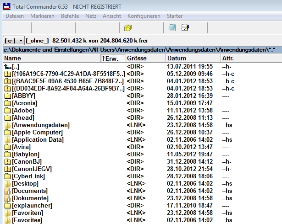Click --h-c attribute of {106A19C6 row
The image size is (282, 224).
click(228, 74)
